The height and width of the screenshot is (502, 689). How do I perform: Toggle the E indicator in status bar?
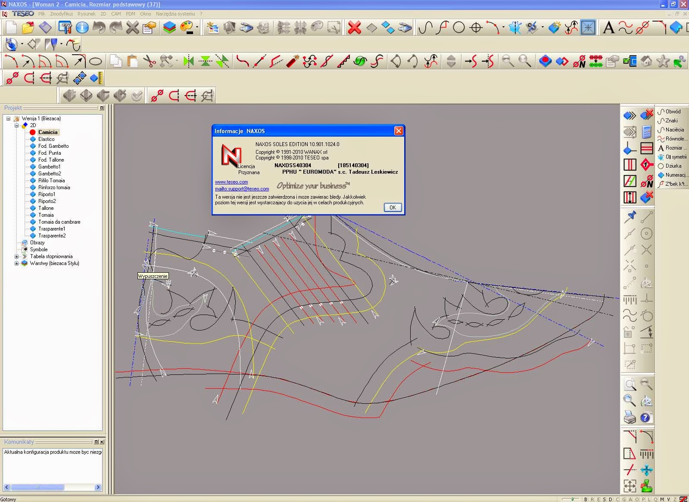[599, 499]
